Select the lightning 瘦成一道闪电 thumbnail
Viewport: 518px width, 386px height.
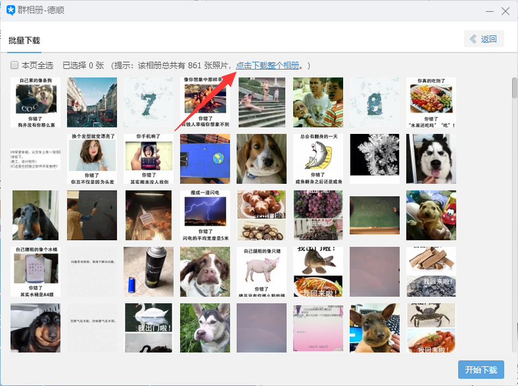[x=205, y=215]
